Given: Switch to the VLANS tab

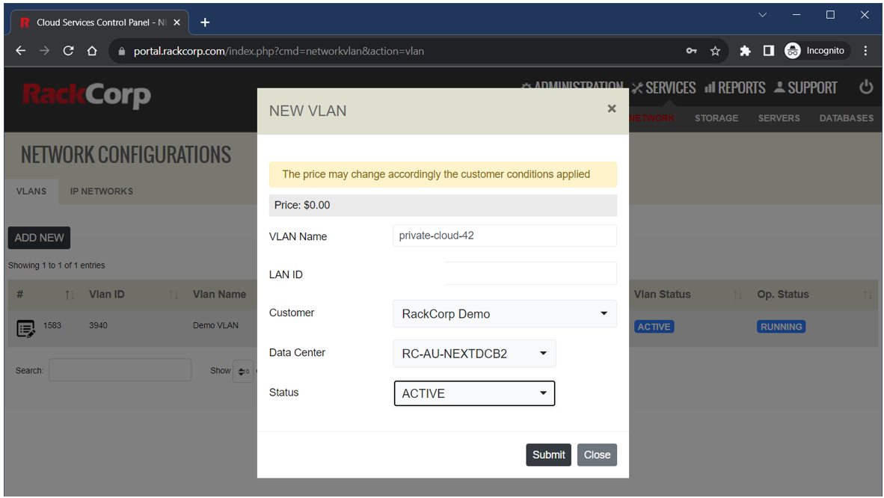Looking at the screenshot, I should coord(31,191).
